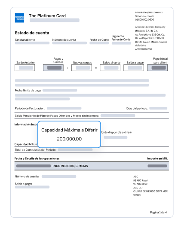Click the americanexpress.com.mx web address
Image resolution: width=184 pixels, height=228 pixels.
pyautogui.click(x=149, y=12)
